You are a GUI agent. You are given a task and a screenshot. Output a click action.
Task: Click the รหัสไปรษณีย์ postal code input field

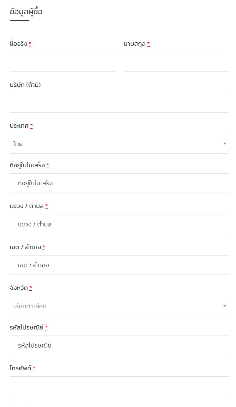click(119, 345)
